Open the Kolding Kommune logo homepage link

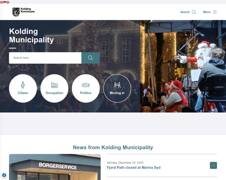[x=23, y=12]
